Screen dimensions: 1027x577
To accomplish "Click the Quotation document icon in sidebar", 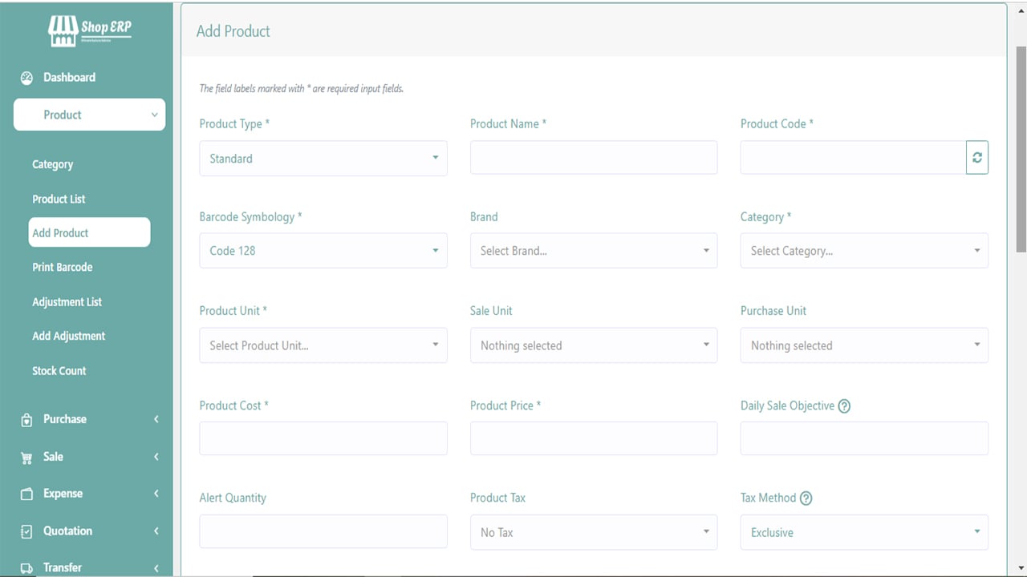I will click(x=26, y=531).
